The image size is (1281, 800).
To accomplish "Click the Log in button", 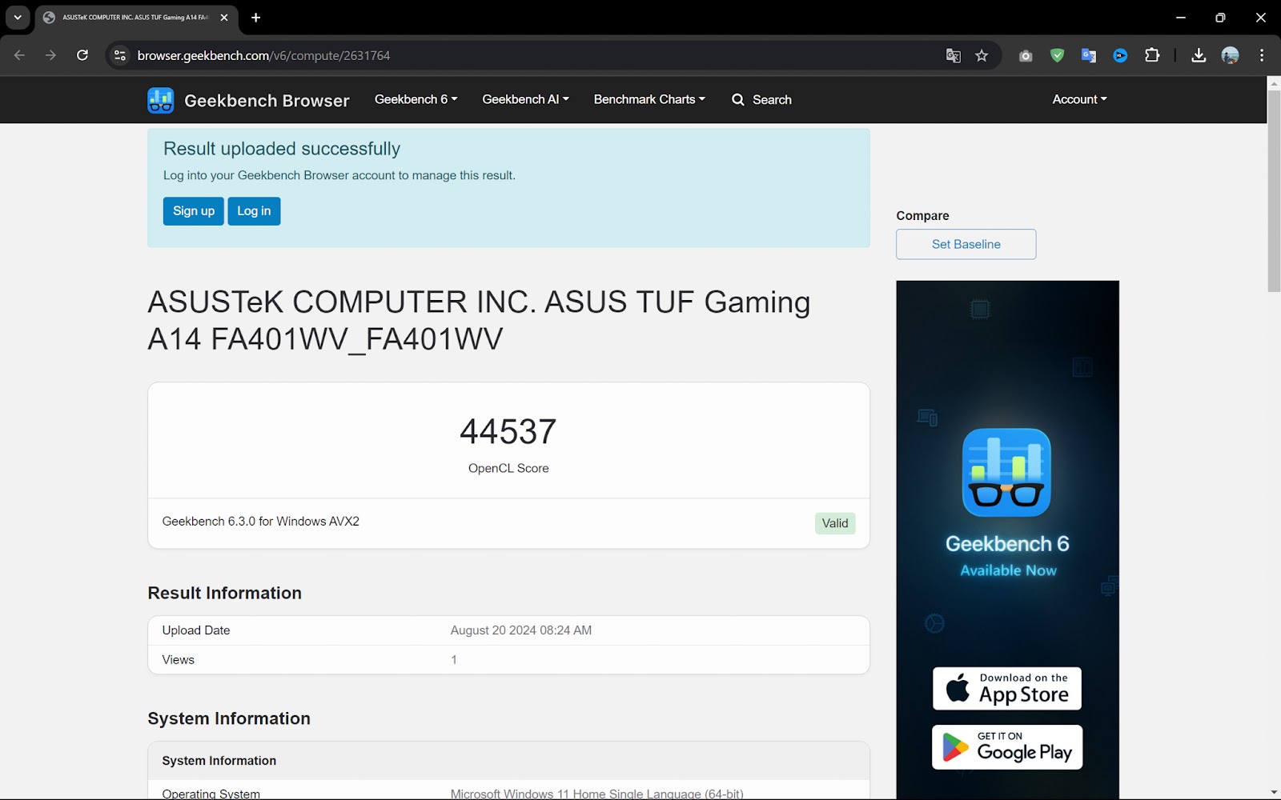I will (254, 211).
